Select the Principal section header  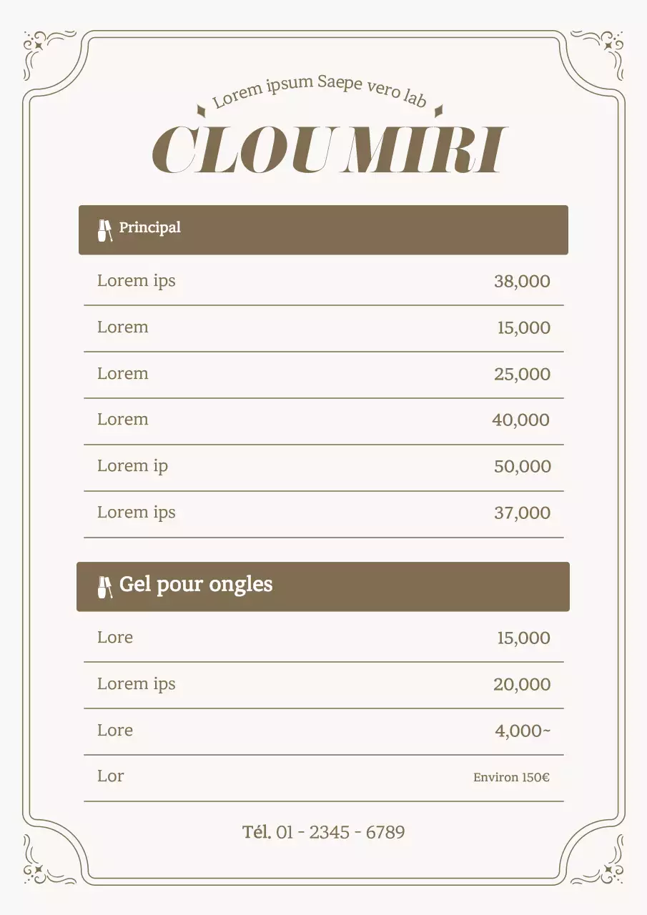[323, 229]
